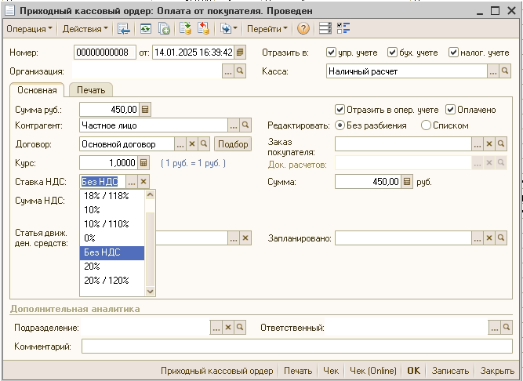
Task: Clear the Ставка НДС field value
Action: coord(143,182)
